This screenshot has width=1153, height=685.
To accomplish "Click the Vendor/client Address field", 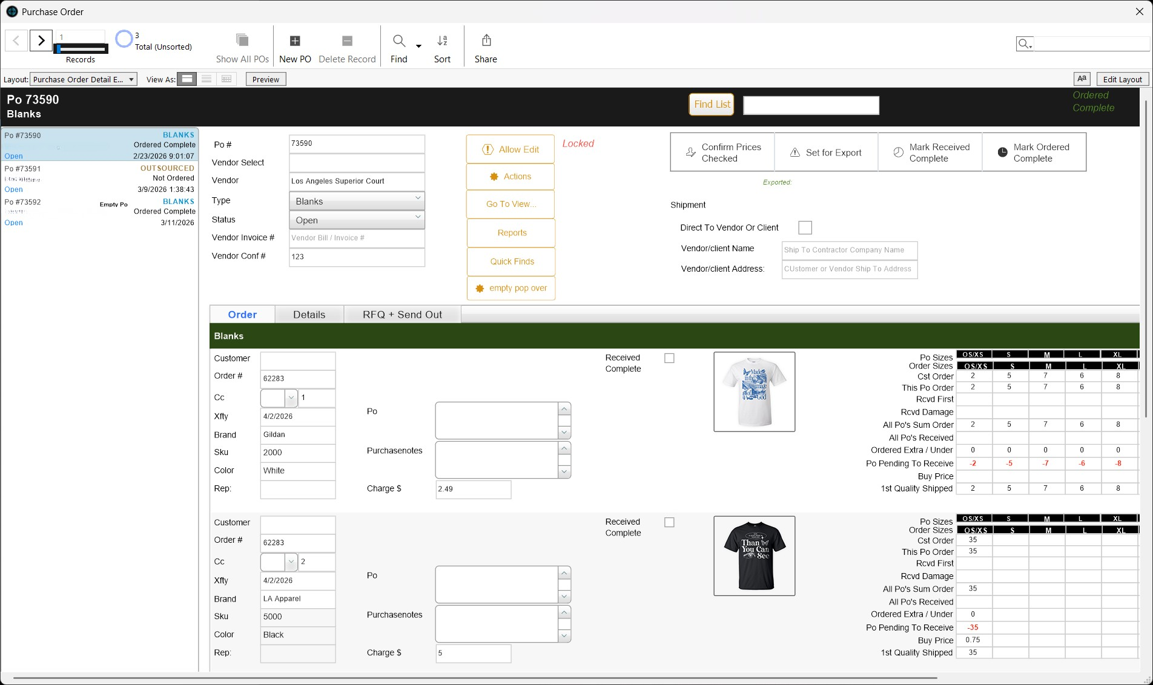I will (850, 269).
